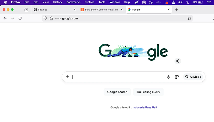The width and height of the screenshot is (214, 122).
Task: Open the Bookmarks menu
Action: click(73, 2)
